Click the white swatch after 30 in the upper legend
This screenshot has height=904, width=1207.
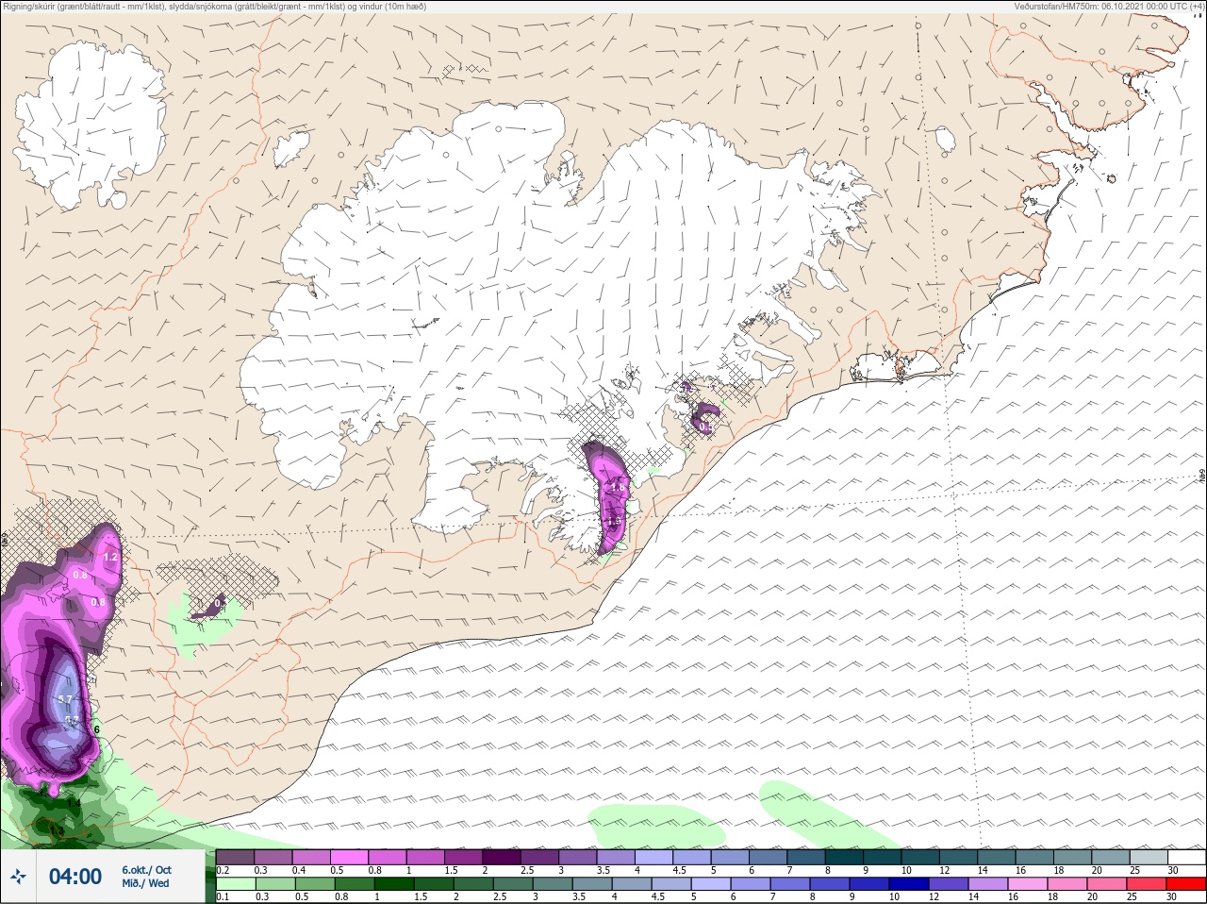[x=1185, y=857]
